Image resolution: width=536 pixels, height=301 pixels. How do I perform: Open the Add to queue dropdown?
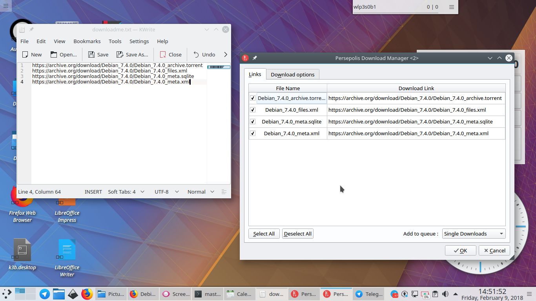click(474, 234)
